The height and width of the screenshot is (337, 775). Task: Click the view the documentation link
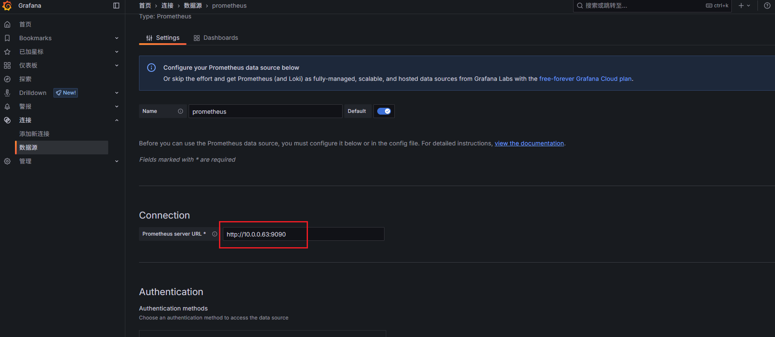[529, 143]
